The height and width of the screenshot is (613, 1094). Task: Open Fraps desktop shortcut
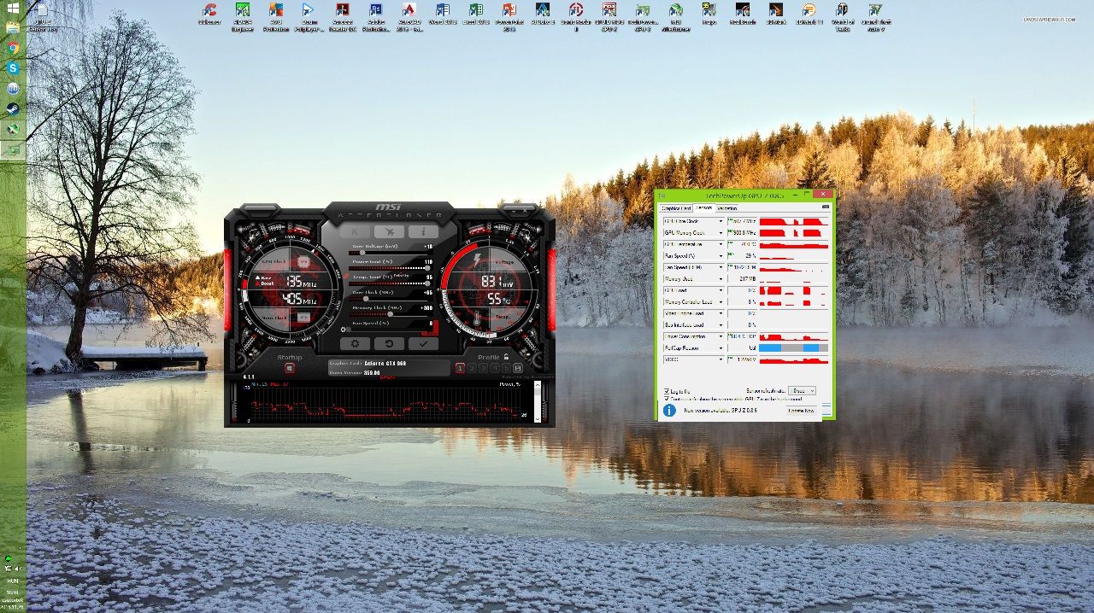[709, 14]
